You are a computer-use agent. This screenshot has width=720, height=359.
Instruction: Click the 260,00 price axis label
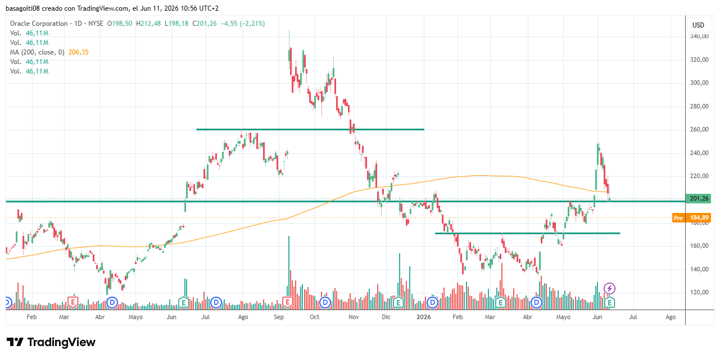699,130
